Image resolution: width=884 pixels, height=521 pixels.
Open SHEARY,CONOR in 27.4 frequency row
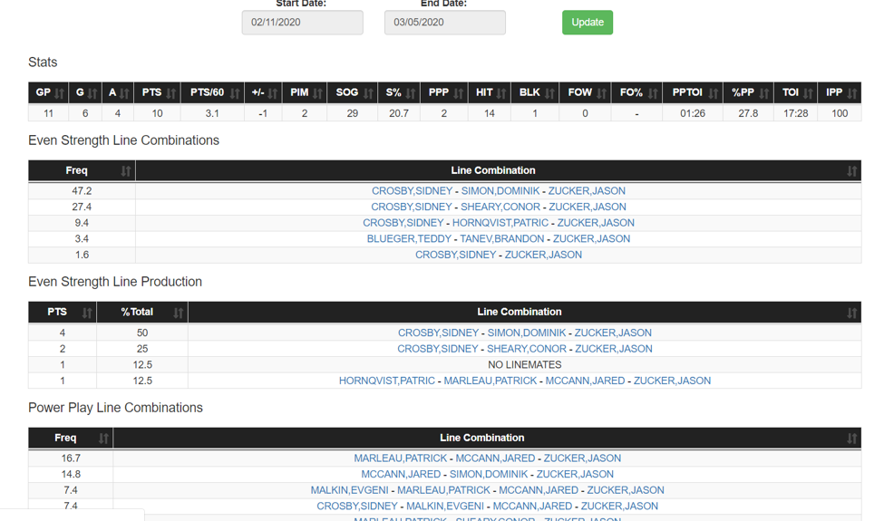(x=500, y=207)
